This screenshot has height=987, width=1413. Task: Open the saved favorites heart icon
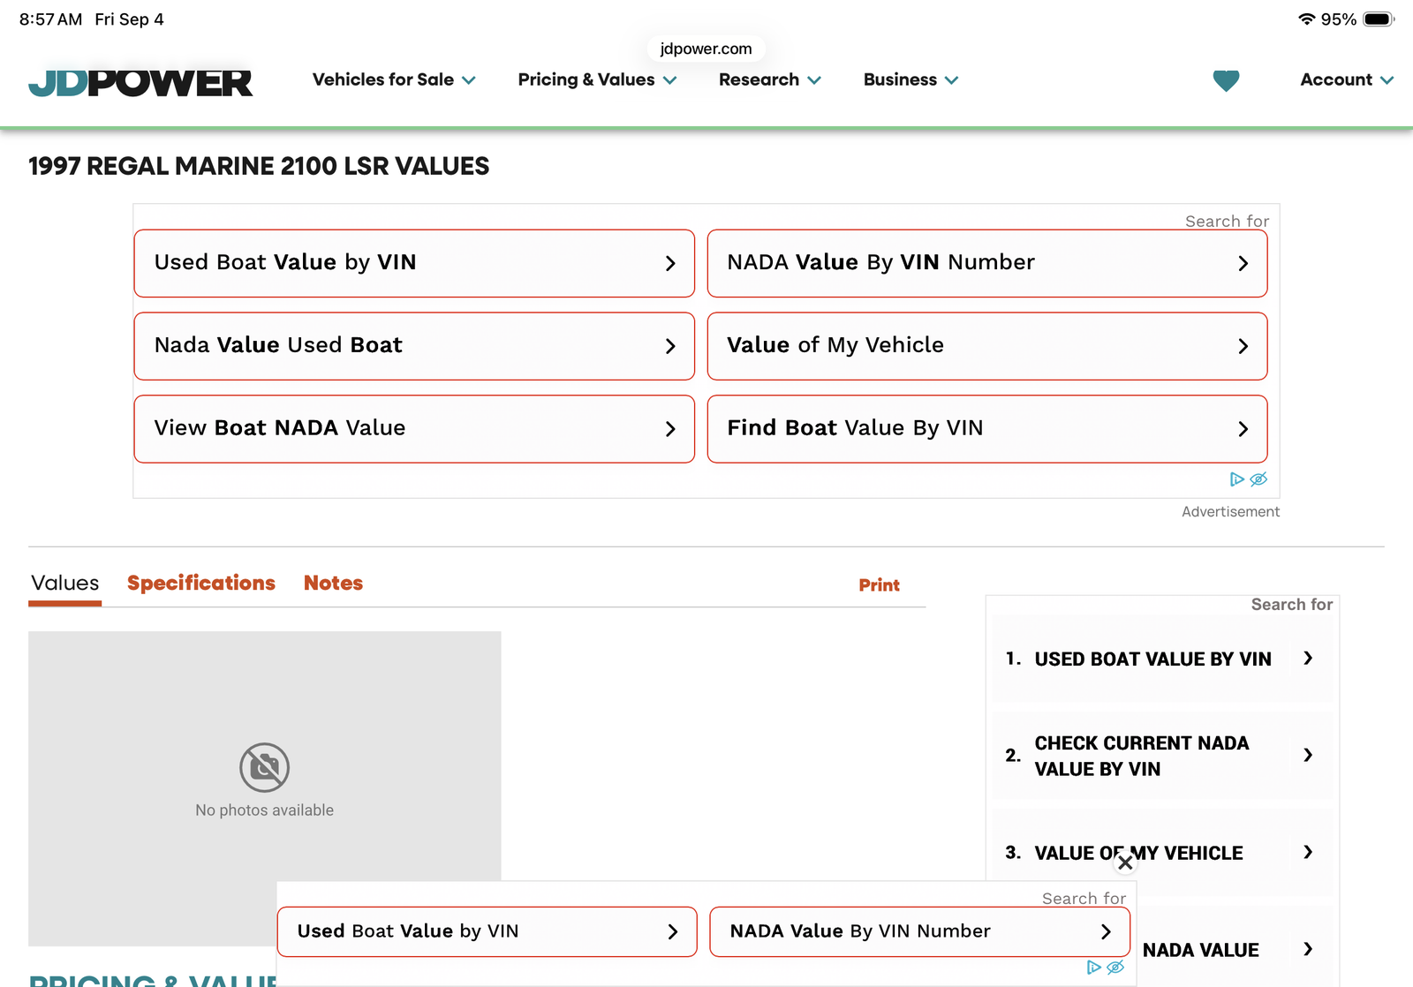(1226, 80)
